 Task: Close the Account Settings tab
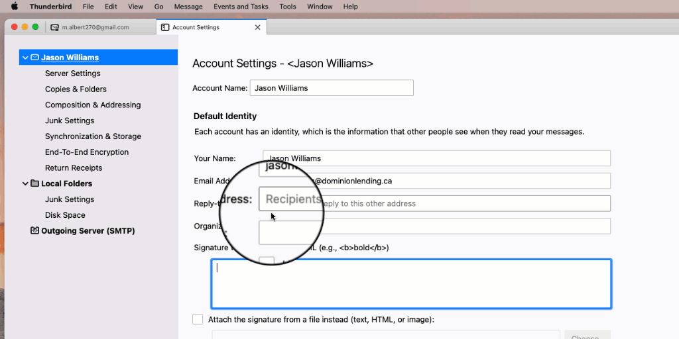(258, 27)
